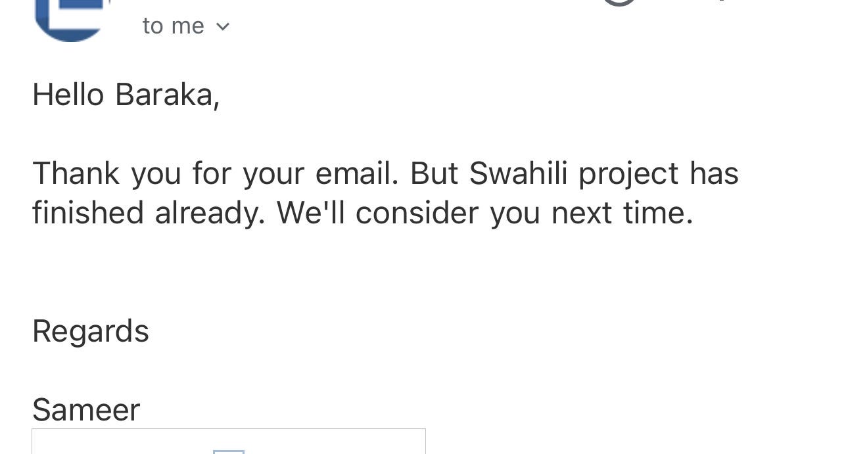Expand recipient details chevron next to 'to me'
Viewport: 848px width, 454px height.
click(x=223, y=26)
